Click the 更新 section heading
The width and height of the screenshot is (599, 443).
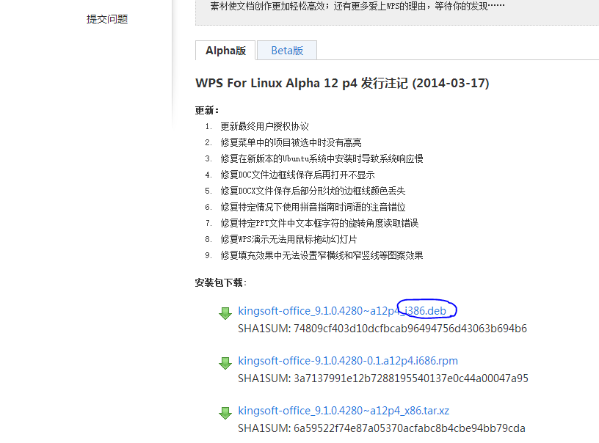tap(207, 110)
